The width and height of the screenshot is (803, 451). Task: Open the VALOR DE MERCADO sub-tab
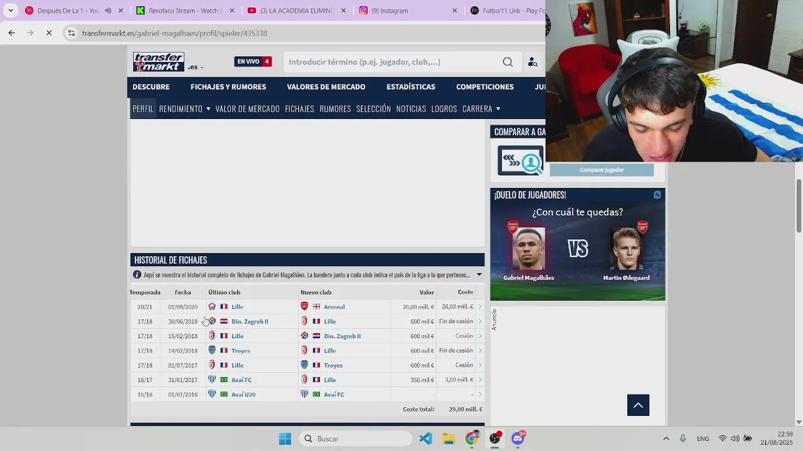(247, 109)
